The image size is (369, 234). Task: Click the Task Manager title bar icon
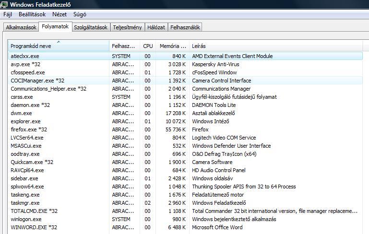(x=4, y=4)
